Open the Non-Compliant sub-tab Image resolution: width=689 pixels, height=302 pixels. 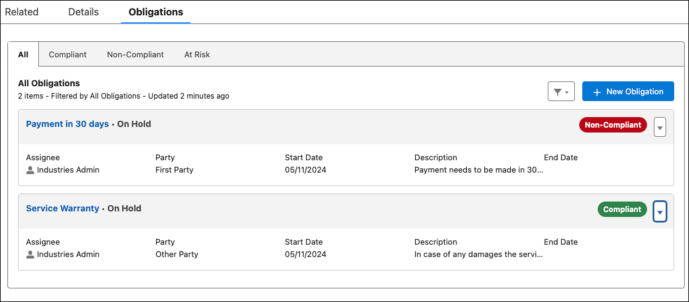(135, 54)
